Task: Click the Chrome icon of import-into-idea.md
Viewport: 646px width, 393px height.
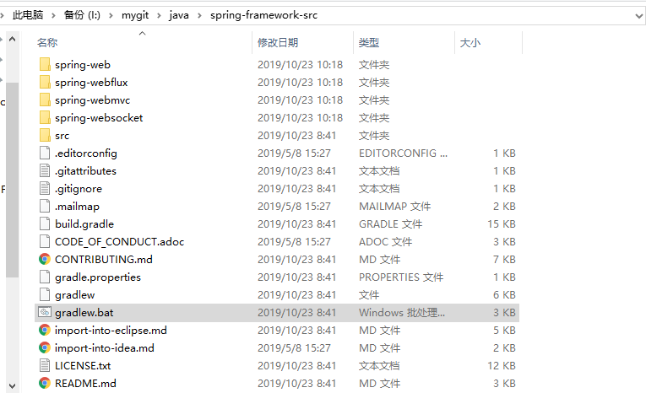Action: [45, 347]
